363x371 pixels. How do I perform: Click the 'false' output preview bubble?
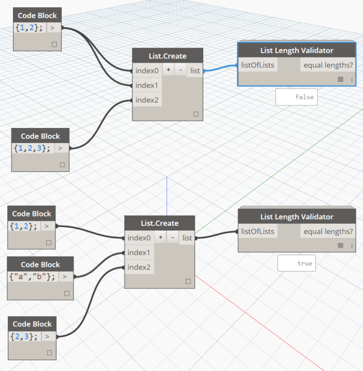296,97
